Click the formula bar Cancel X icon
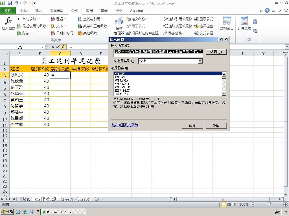The height and width of the screenshot is (216, 289). pyautogui.click(x=53, y=47)
